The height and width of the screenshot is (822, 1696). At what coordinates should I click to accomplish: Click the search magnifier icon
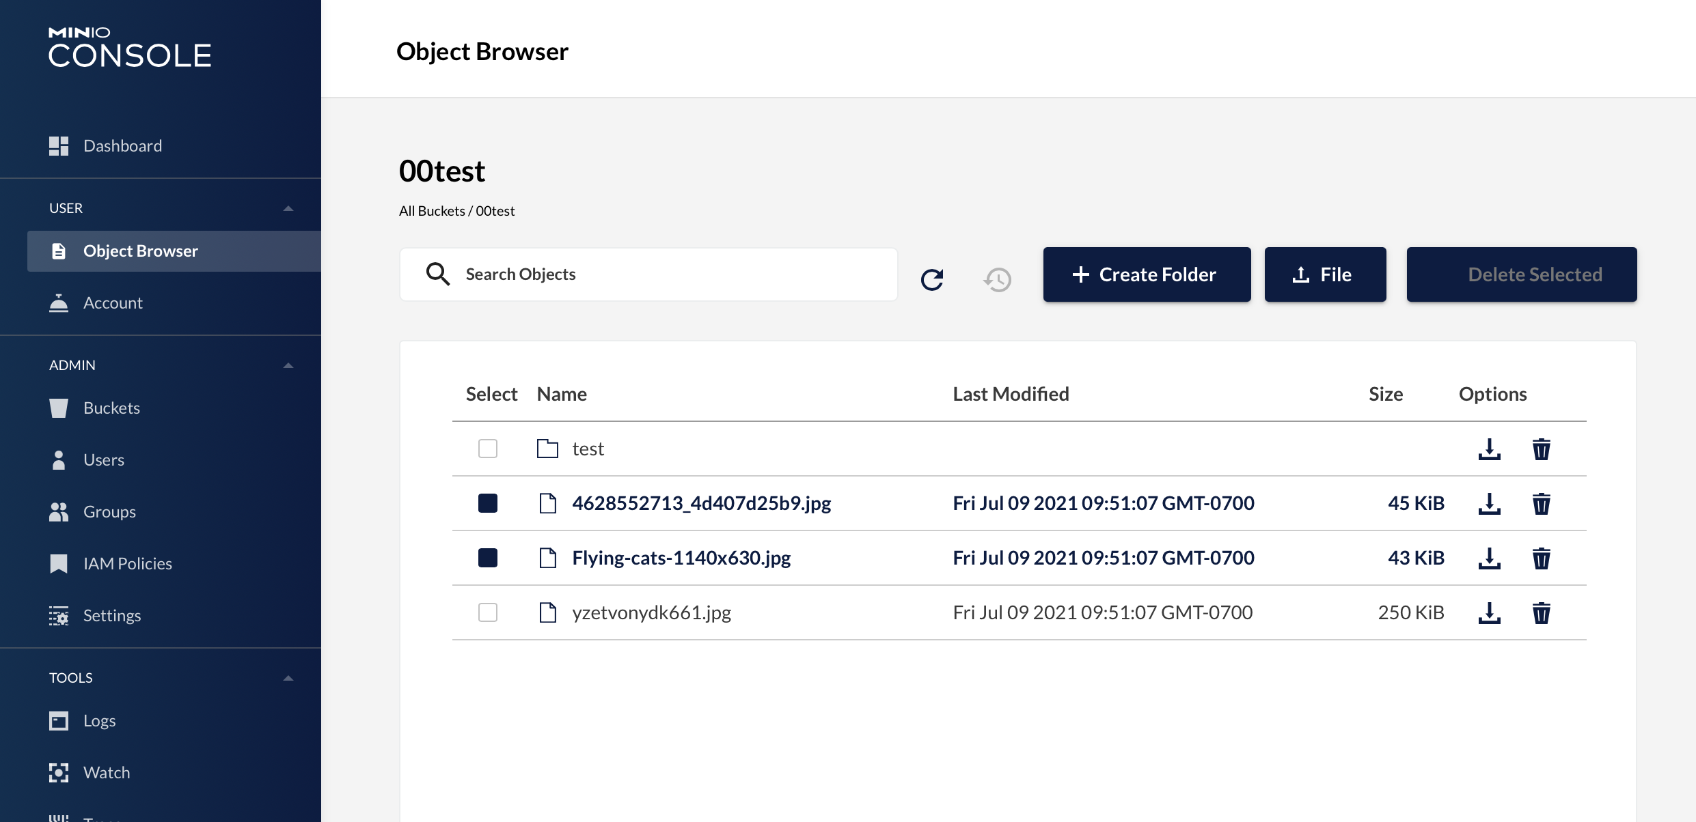click(437, 274)
